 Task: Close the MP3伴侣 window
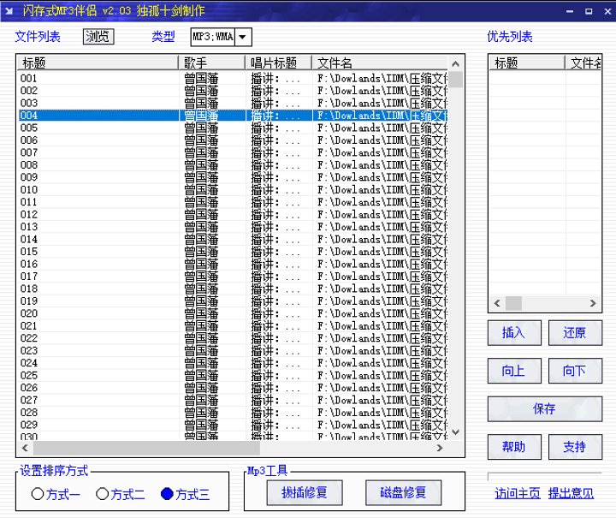click(607, 11)
